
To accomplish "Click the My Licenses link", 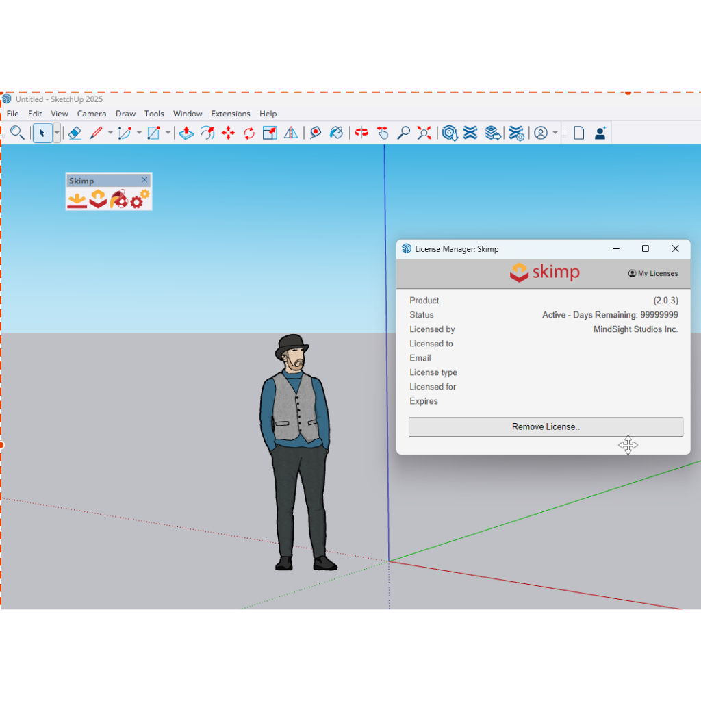I will click(x=653, y=273).
